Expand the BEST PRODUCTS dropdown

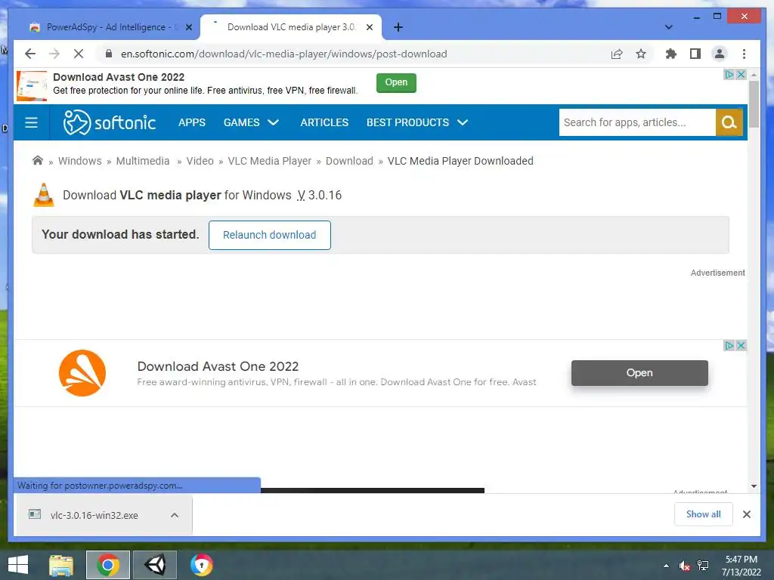click(x=417, y=122)
